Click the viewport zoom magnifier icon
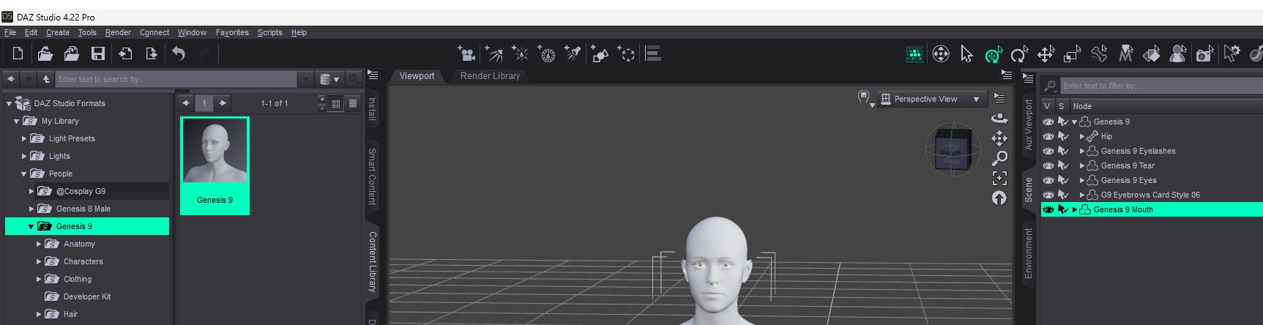This screenshot has width=1263, height=325. [x=999, y=158]
